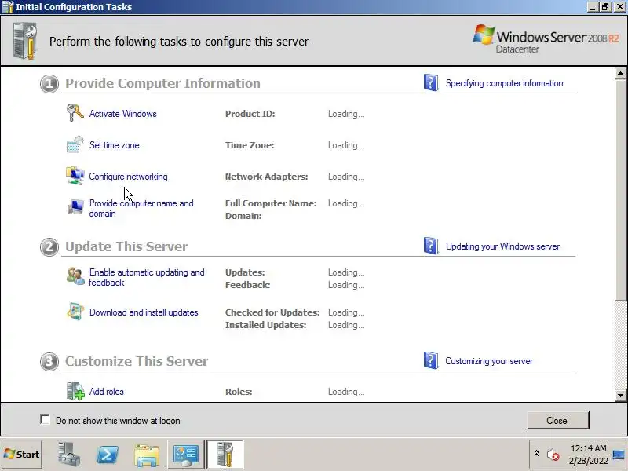Click the scrollbar up arrow
The width and height of the screenshot is (628, 471).
(x=620, y=73)
